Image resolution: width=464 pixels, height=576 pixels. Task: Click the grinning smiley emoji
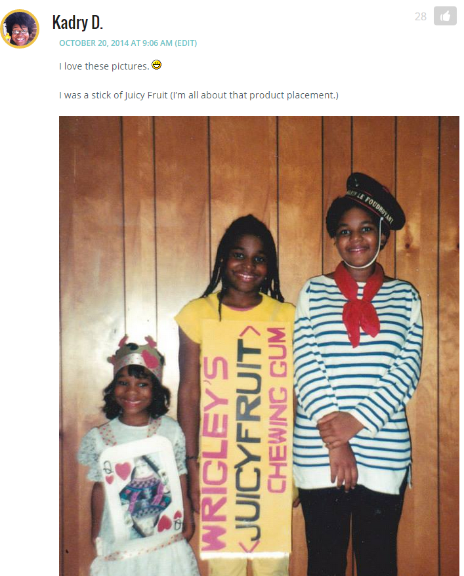point(156,65)
